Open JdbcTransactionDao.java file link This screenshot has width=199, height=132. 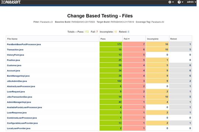pyautogui.click(x=20, y=97)
